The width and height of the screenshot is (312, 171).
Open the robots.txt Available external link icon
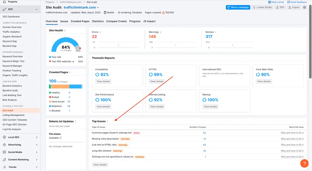(61, 138)
